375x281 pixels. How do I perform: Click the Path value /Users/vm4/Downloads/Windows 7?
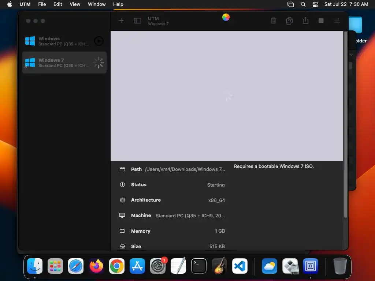point(185,169)
